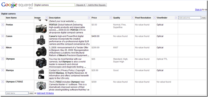This screenshot has width=208, height=97.
Task: Click the Quality column header
Action: (117, 18)
